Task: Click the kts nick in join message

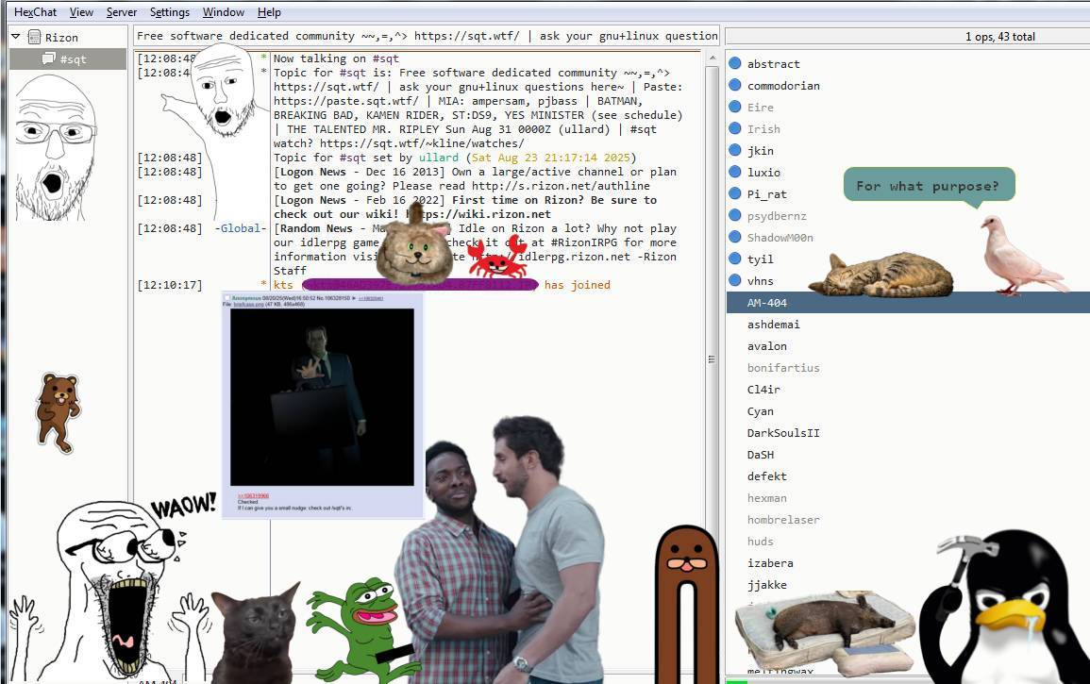Action: pos(283,285)
